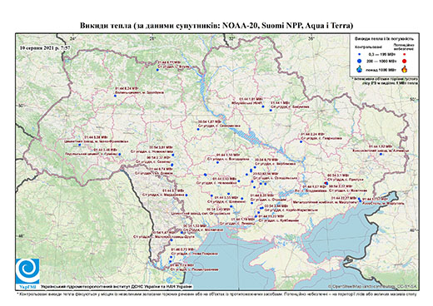The width and height of the screenshot is (433, 306).
Task: Click the orange flame icon in legend
Action: click(x=405, y=69)
